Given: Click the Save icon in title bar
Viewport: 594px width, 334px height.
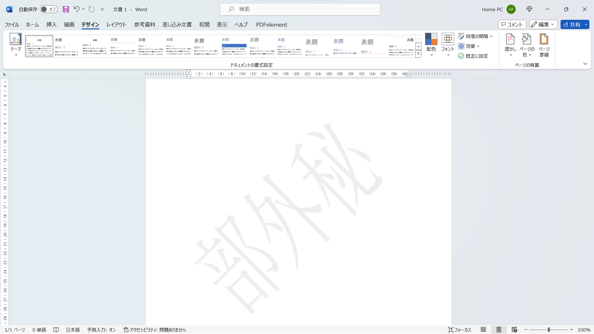Looking at the screenshot, I should pyautogui.click(x=66, y=9).
